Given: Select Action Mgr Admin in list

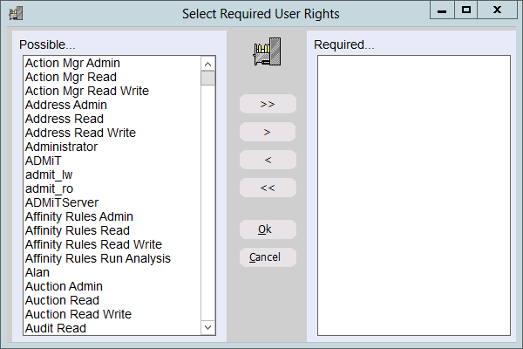Looking at the screenshot, I should coord(72,63).
